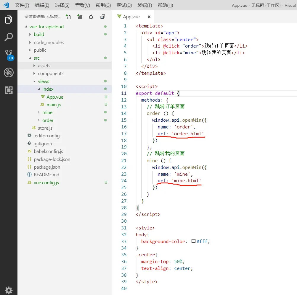Click the 资源管理器 panel title

tap(42, 17)
